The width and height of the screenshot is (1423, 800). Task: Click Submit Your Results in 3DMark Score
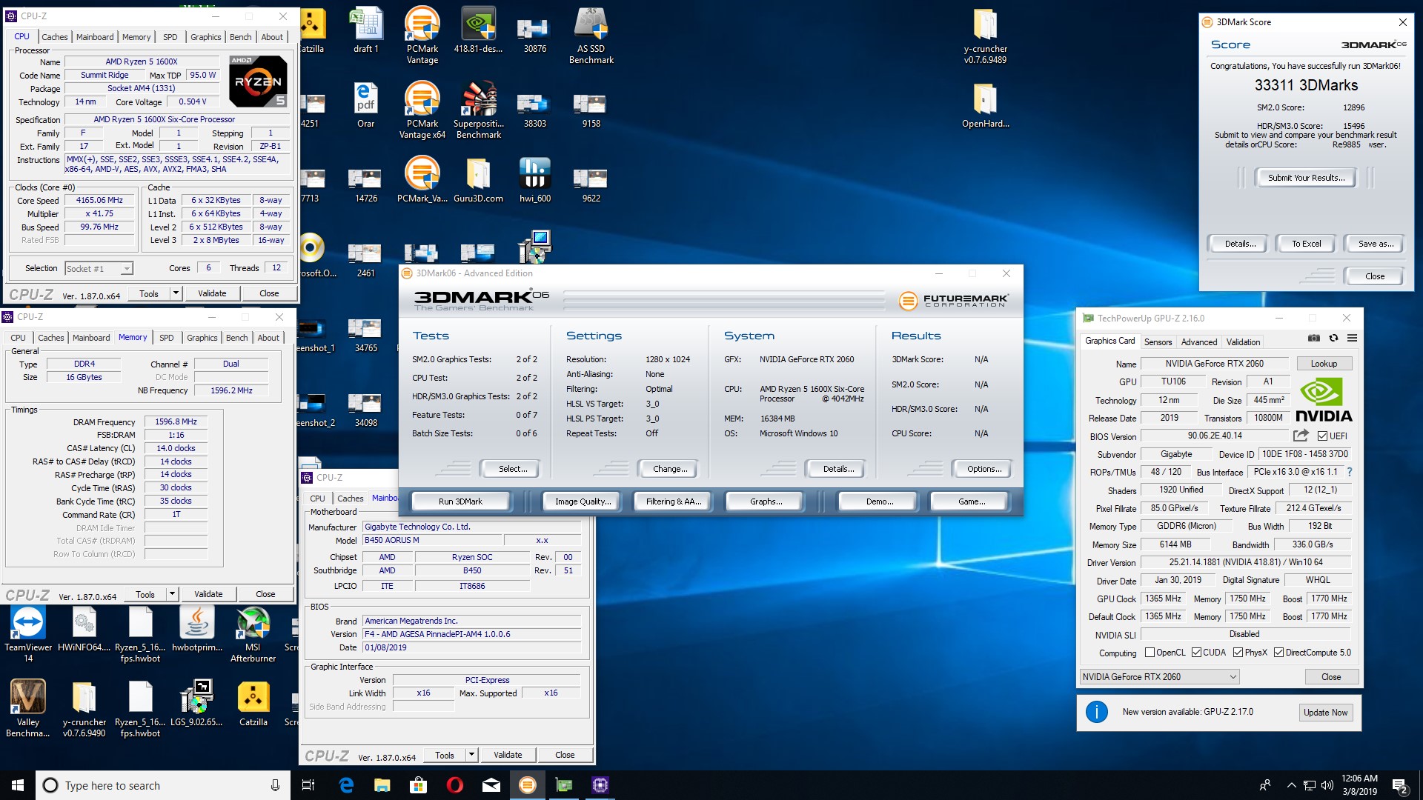[x=1306, y=178]
